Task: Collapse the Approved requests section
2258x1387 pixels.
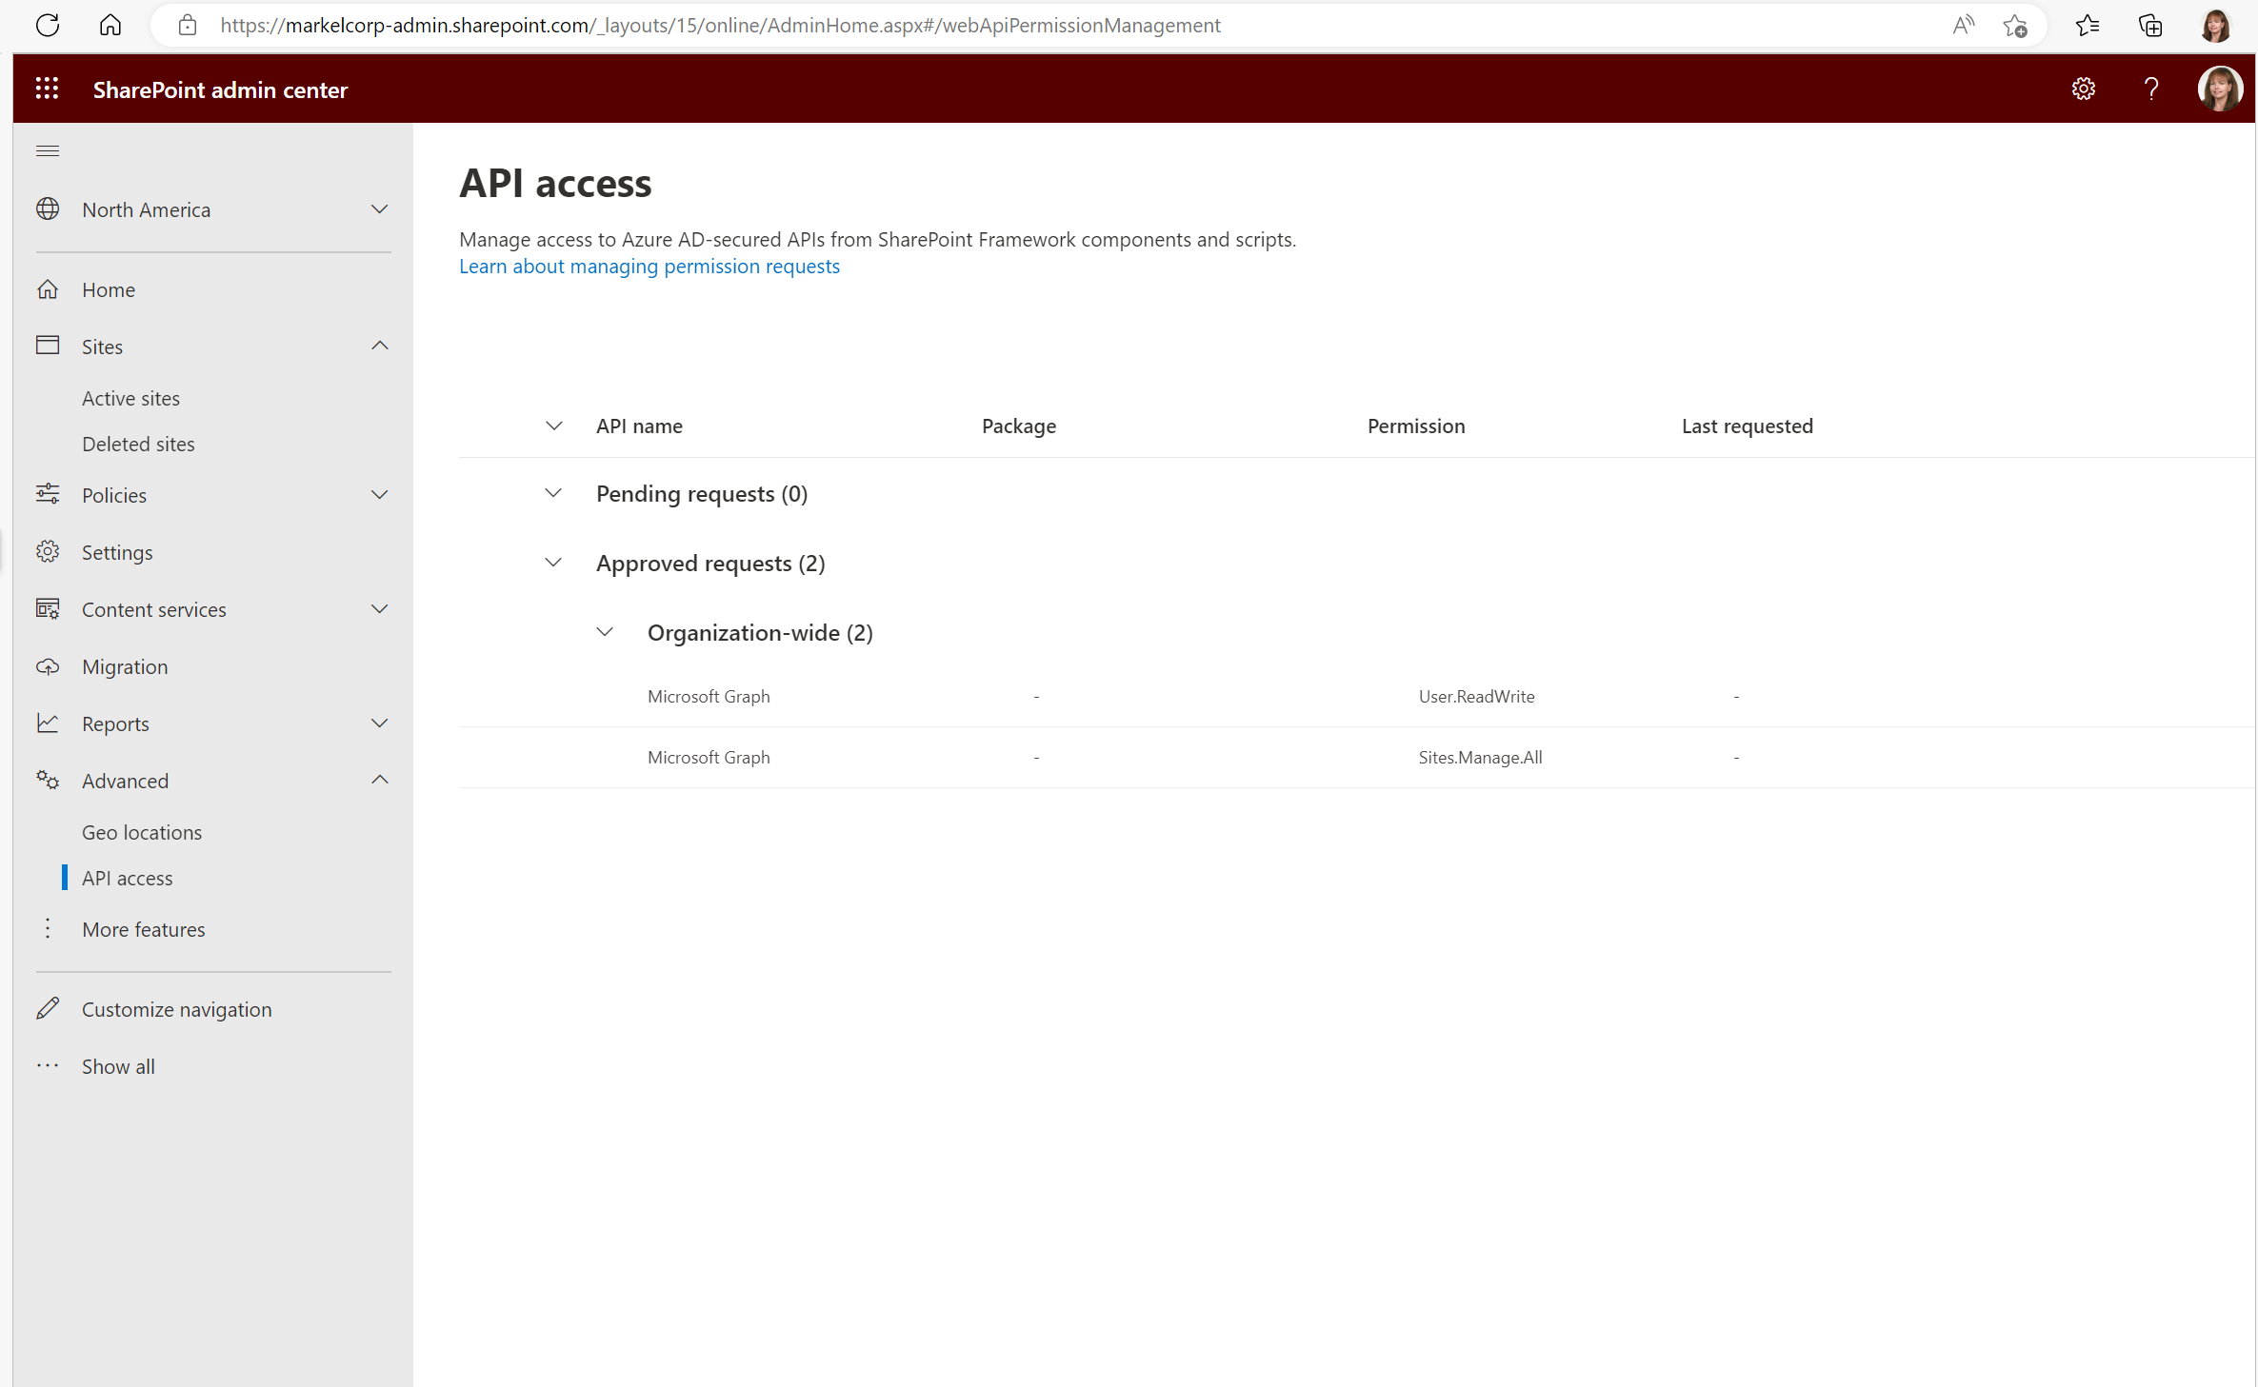Action: click(553, 562)
